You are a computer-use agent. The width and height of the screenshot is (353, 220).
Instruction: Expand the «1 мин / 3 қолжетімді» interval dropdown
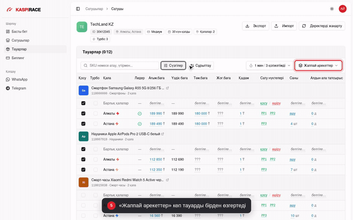click(270, 66)
